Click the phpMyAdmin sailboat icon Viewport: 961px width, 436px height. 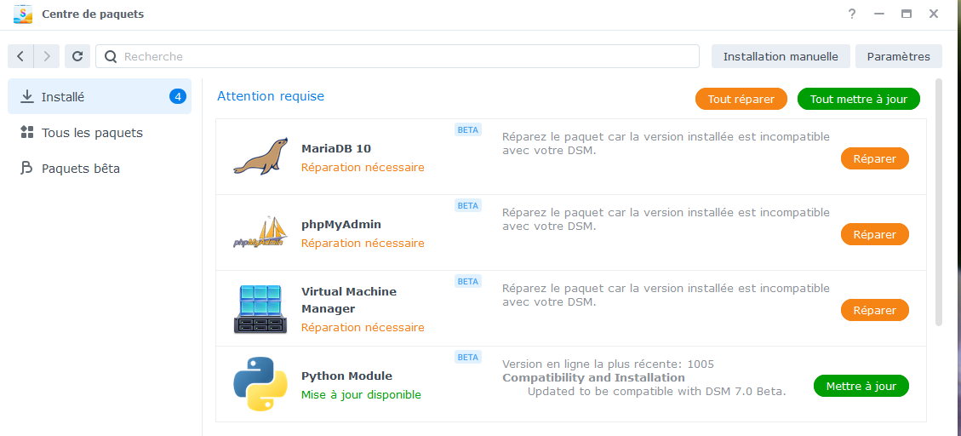[x=260, y=232]
